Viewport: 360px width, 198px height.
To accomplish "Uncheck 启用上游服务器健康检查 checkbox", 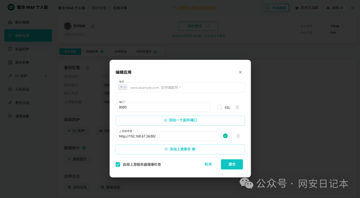I will click(x=118, y=164).
